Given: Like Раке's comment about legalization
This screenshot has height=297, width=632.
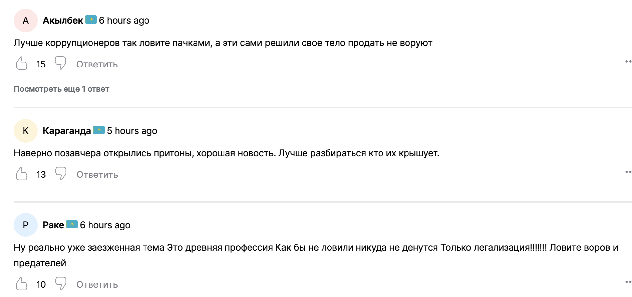Looking at the screenshot, I should pos(22,283).
